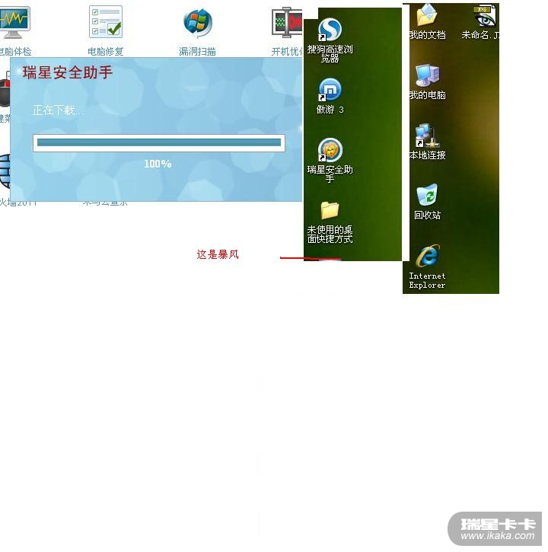Screen dimensions: 548x552
Task: Click the 瑞星安全助手 dialog title
Action: point(68,72)
